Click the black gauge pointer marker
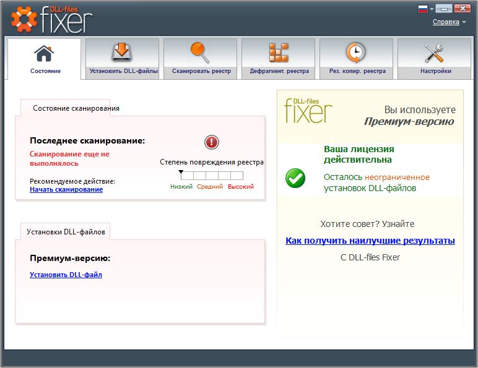Image resolution: width=478 pixels, height=368 pixels. [181, 172]
